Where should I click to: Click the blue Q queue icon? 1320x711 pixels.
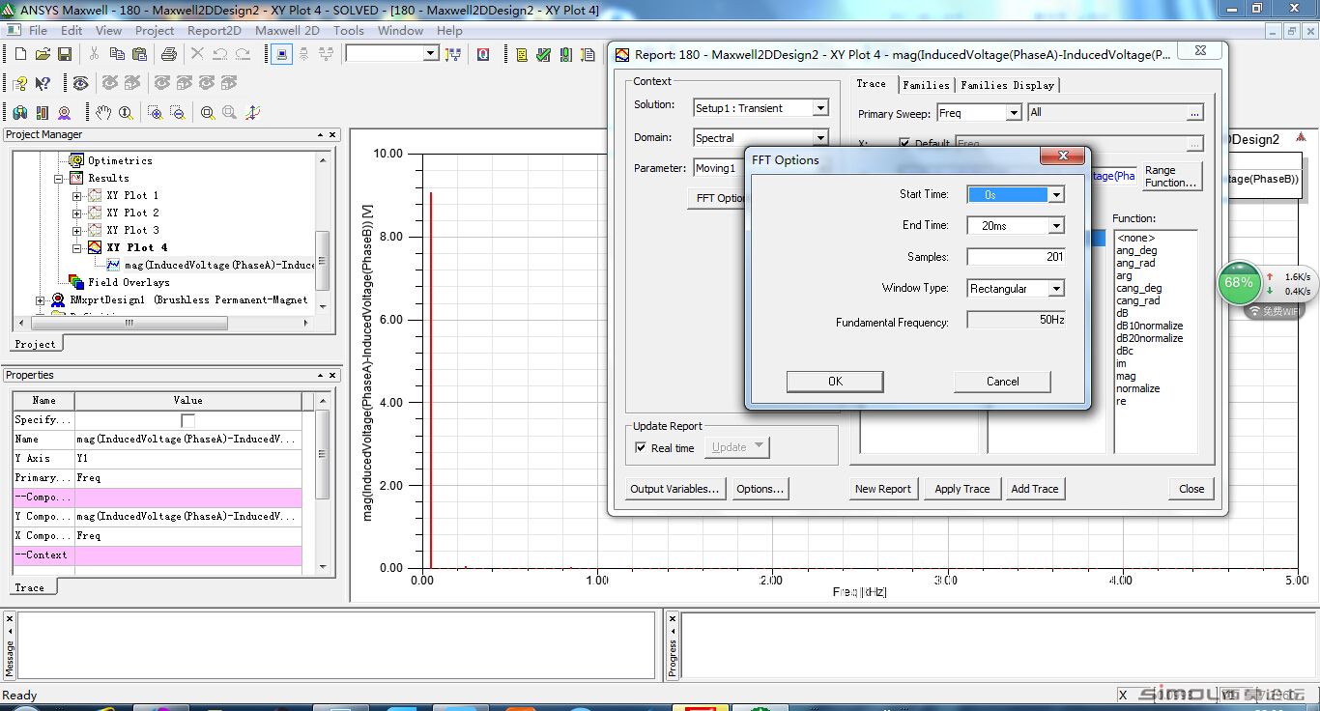click(482, 55)
